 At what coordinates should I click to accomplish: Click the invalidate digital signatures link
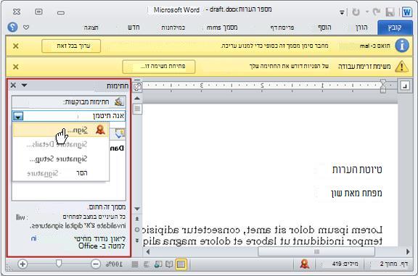tap(78, 226)
